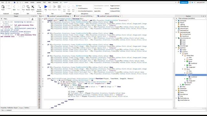Collapse the code fold at line 1

pos(43,19)
